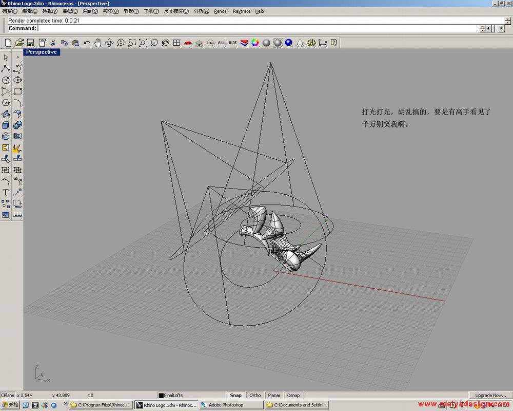Image resolution: width=513 pixels, height=411 pixels.
Task: Select the Rotate view tool
Action: pyautogui.click(x=109, y=43)
